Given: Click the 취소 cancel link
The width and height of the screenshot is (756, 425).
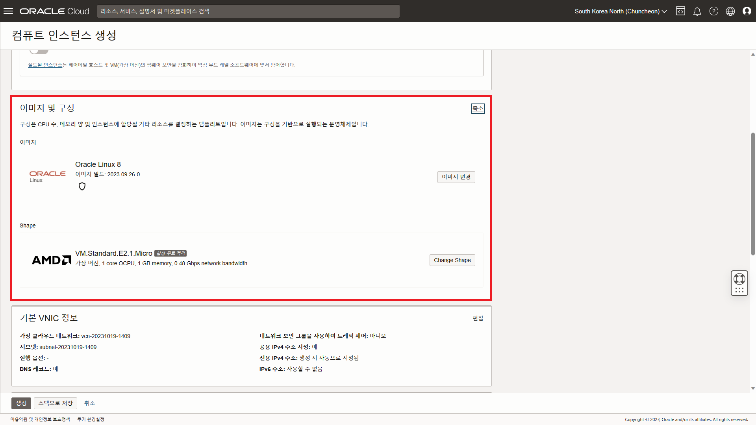Looking at the screenshot, I should 89,403.
